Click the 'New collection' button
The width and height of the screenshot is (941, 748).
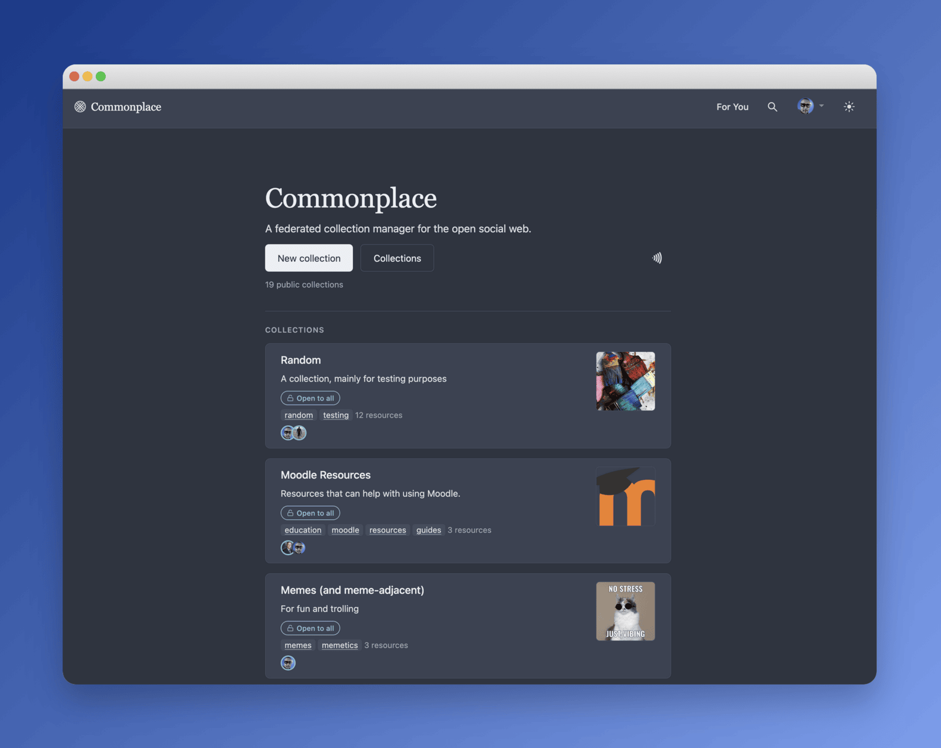click(x=308, y=258)
